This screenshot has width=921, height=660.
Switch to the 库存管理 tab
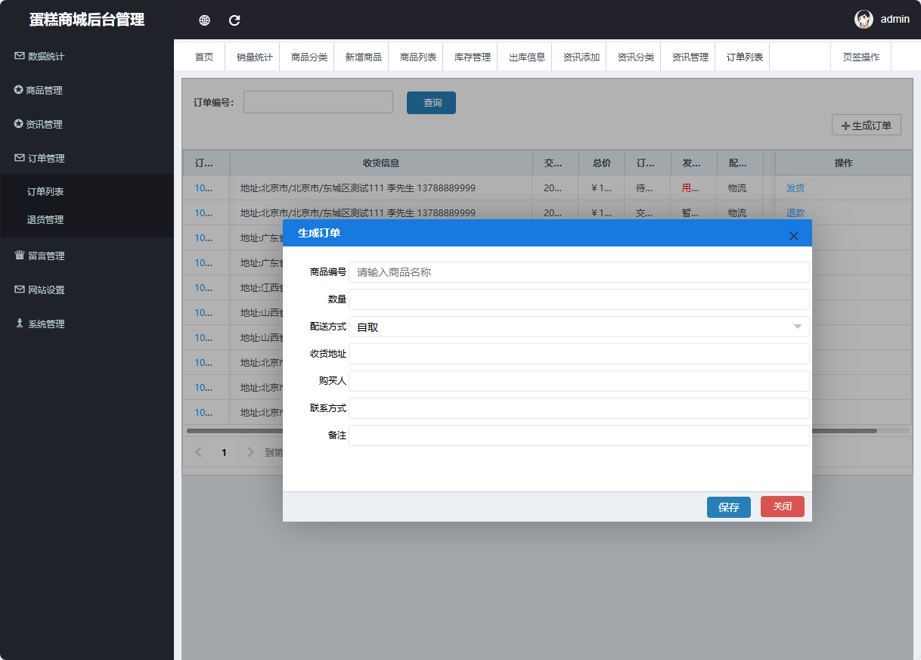(x=472, y=57)
